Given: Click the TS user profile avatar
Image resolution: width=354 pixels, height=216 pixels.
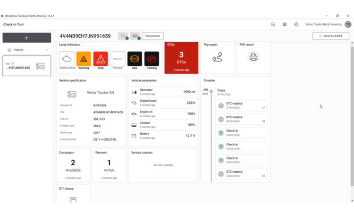Looking at the screenshot, I should [347, 24].
